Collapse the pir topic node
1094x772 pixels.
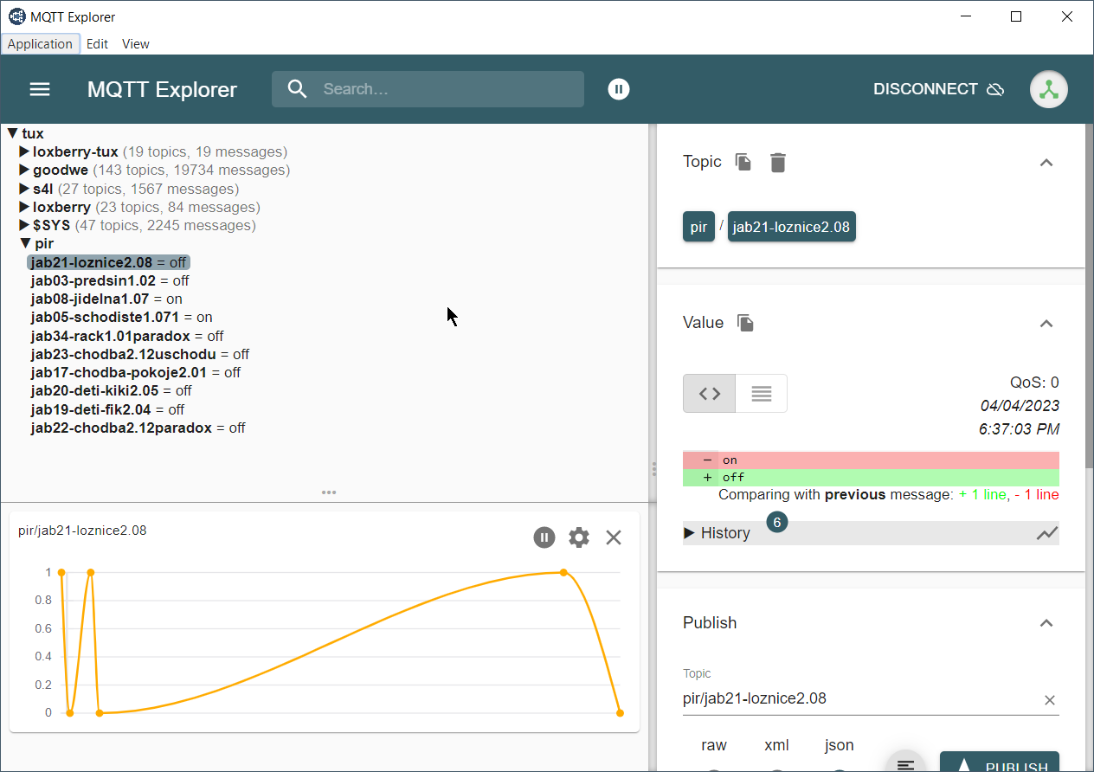(24, 244)
